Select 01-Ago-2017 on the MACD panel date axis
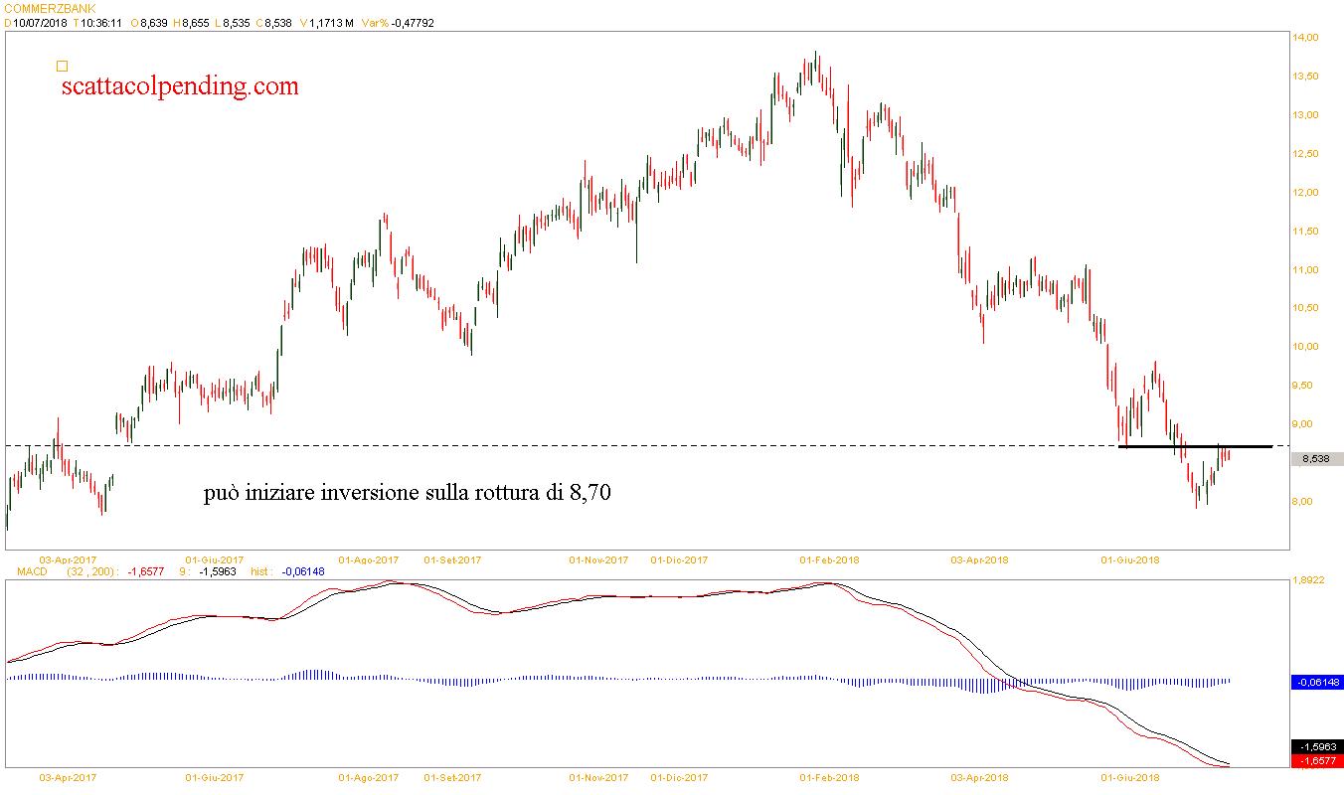Viewport: 1344px width, 795px height. (x=369, y=777)
